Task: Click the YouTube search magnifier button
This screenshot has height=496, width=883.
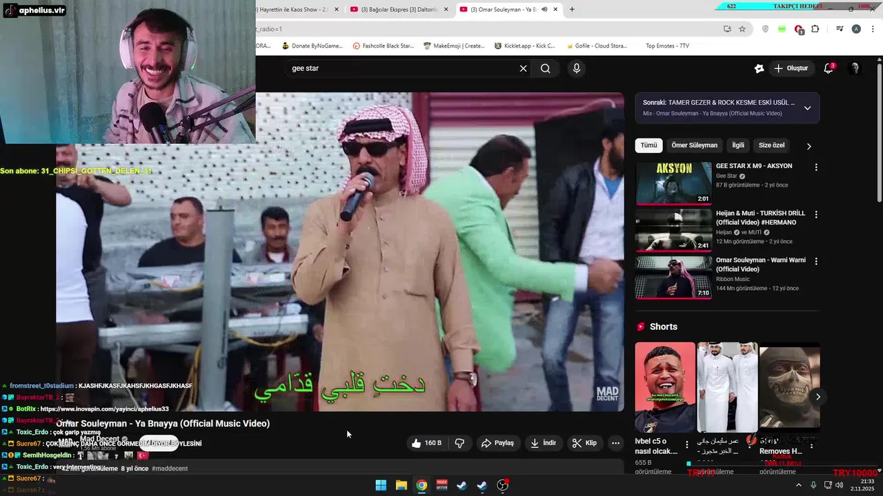Action: pyautogui.click(x=546, y=68)
